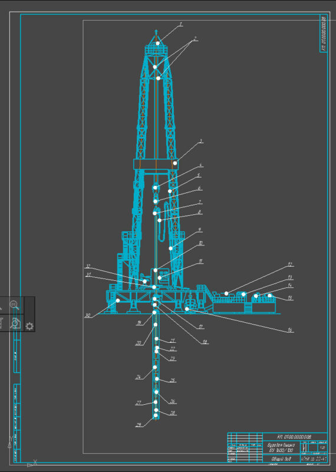Image resolution: width=336 pixels, height=472 pixels.
Task: Pick the white node on monkey-board platform
Action: 174,163
